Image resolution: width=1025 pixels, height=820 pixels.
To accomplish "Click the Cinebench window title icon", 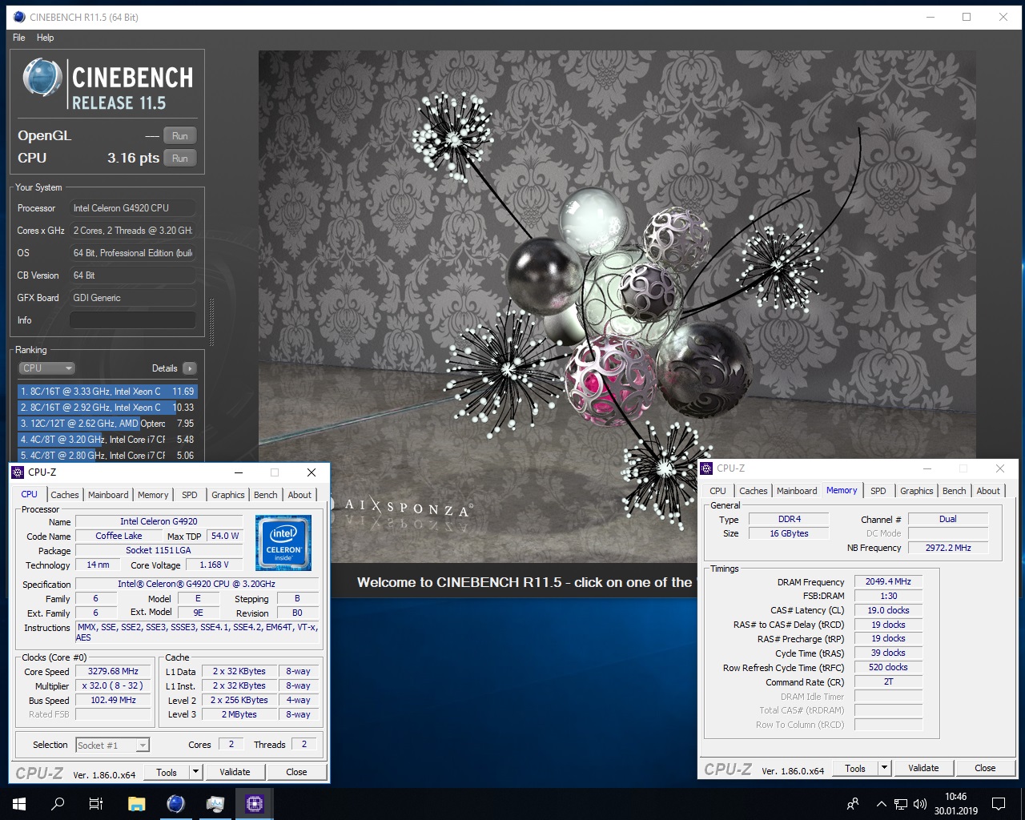I will click(19, 17).
